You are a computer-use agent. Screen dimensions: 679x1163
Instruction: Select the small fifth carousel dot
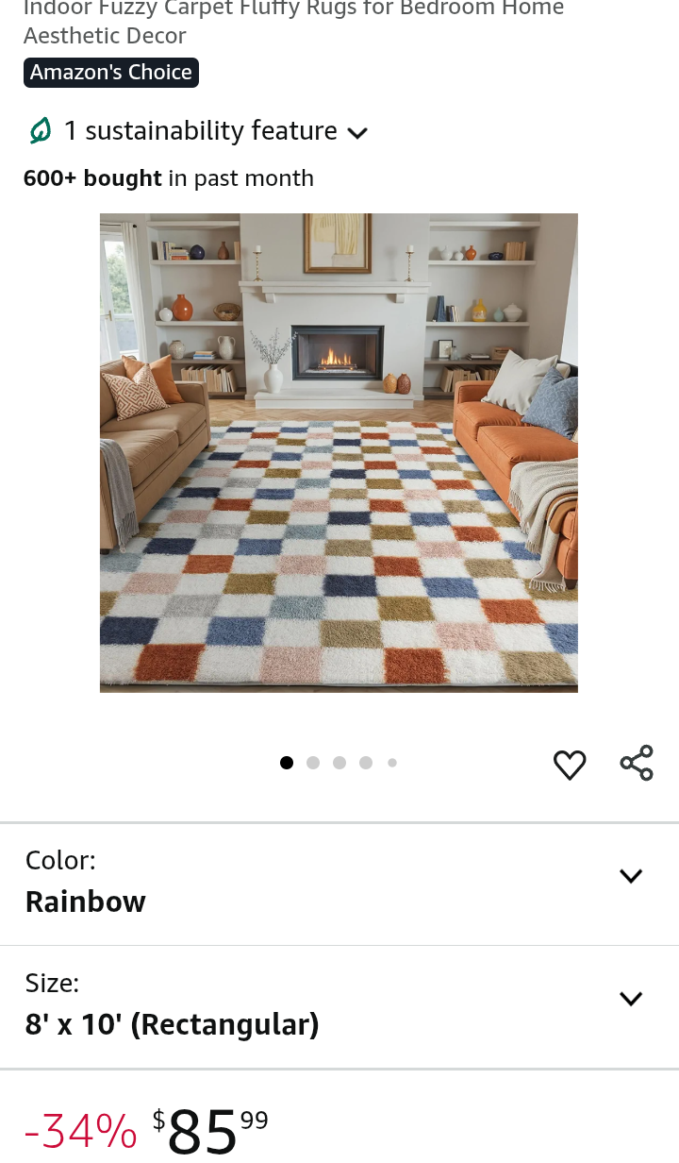392,763
